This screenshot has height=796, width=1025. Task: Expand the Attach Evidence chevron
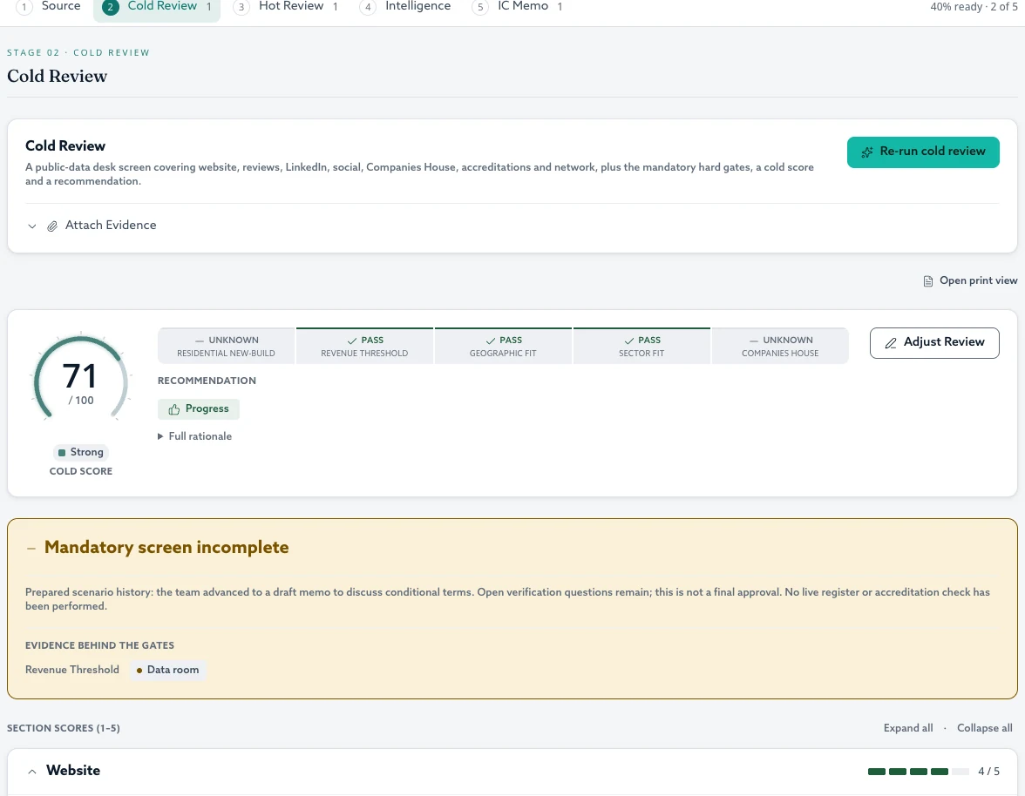(x=32, y=226)
